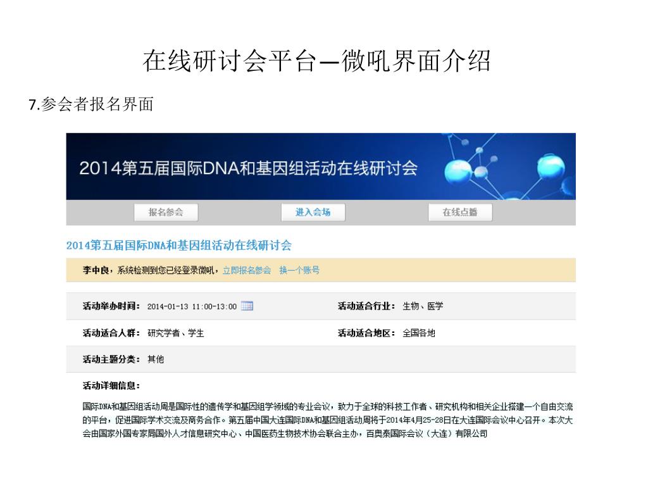
Task: Click the value 生物、医学
Action: tap(423, 306)
